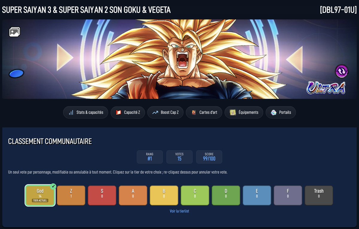Open the image gallery icon
Image resolution: width=359 pixels, height=229 pixels.
[x=14, y=32]
